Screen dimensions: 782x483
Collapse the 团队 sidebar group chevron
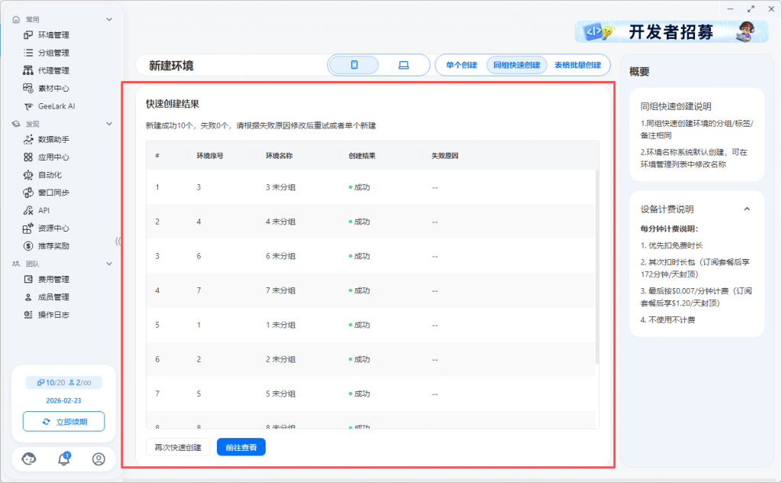point(109,264)
